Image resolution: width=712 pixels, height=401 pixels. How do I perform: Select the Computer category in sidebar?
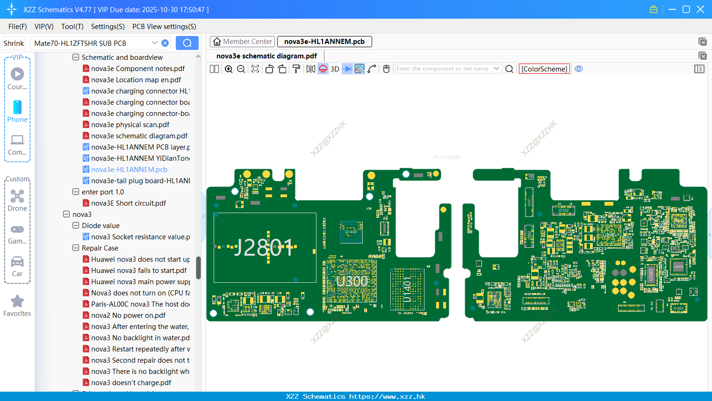[17, 145]
